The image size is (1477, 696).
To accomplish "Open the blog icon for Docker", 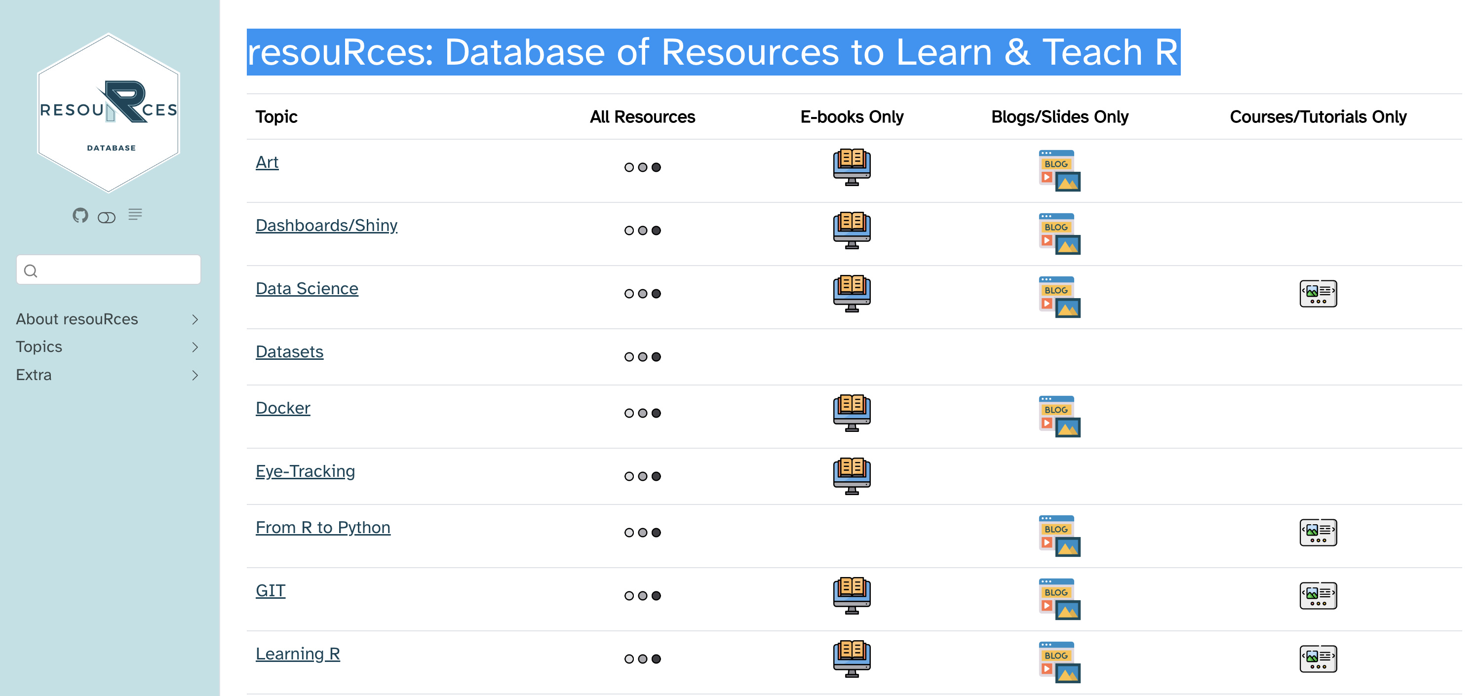I will [x=1059, y=416].
